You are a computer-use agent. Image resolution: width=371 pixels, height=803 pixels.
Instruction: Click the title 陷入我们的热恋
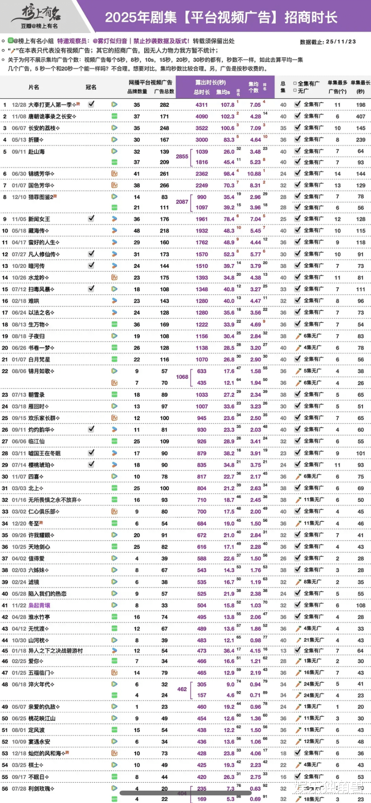point(47,593)
